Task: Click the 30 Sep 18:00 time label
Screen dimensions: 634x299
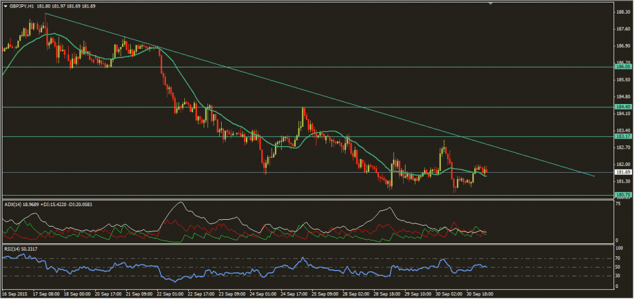Action: pyautogui.click(x=480, y=294)
